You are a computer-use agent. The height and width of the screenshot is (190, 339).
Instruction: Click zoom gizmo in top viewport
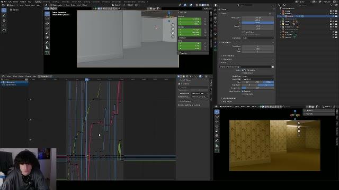point(173,25)
